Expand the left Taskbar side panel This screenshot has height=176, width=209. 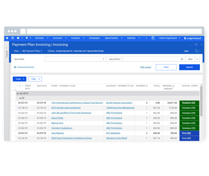[7, 48]
